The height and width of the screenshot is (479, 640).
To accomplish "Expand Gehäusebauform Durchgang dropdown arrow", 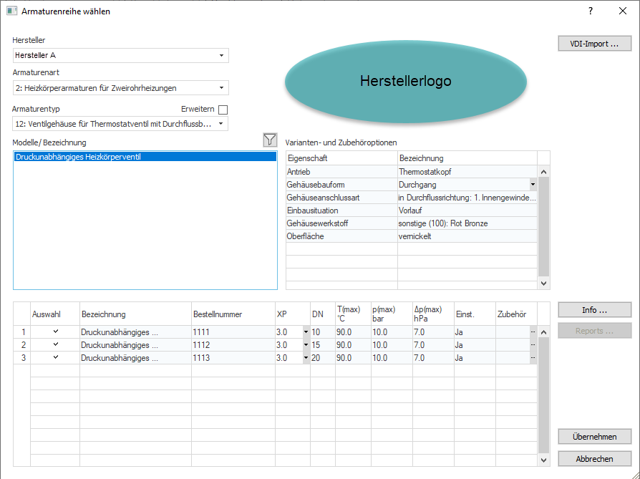I will [x=533, y=185].
